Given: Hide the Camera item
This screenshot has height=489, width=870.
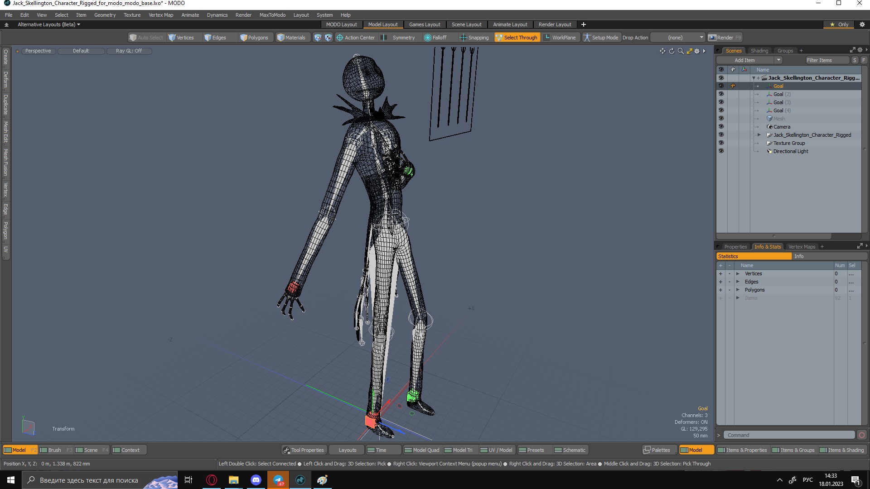Looking at the screenshot, I should click(721, 127).
